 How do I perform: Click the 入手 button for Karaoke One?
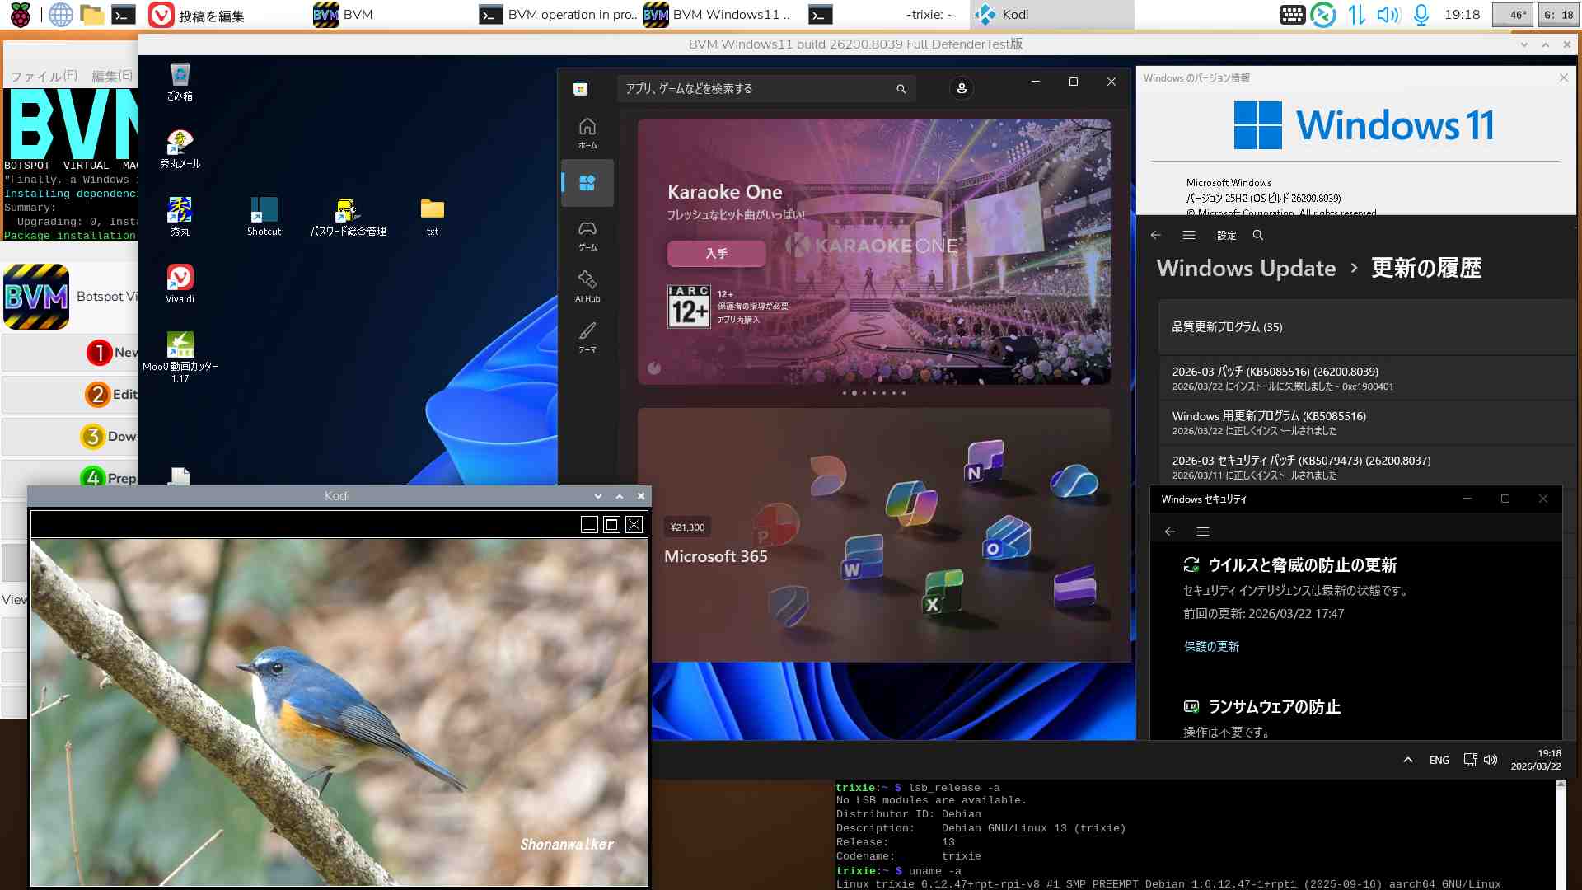[x=716, y=253]
